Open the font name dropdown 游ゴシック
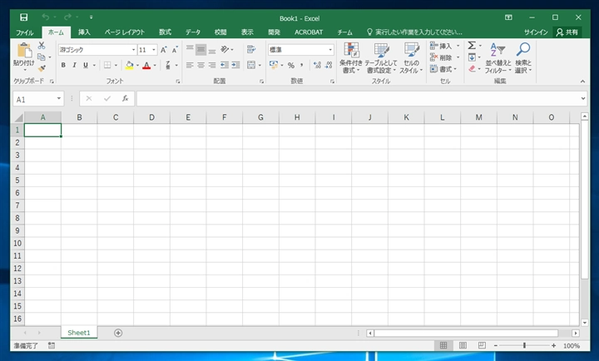The height and width of the screenshot is (361, 599). (97, 50)
